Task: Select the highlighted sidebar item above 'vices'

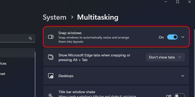Action: point(17,53)
